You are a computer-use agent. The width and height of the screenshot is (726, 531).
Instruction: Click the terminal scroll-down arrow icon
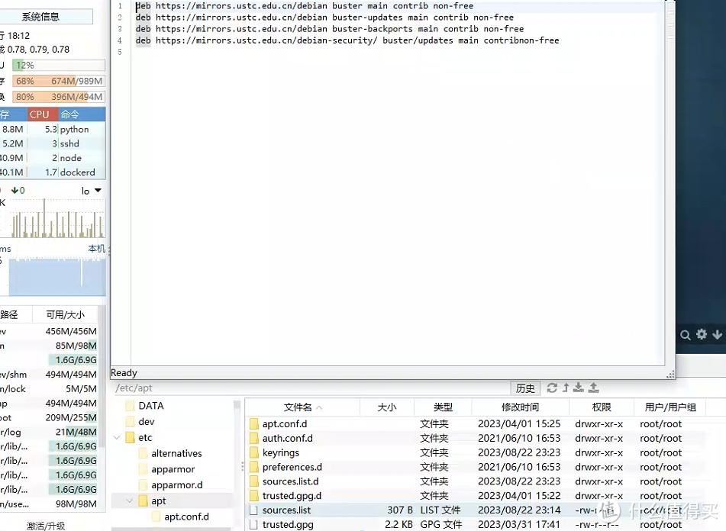(x=717, y=334)
